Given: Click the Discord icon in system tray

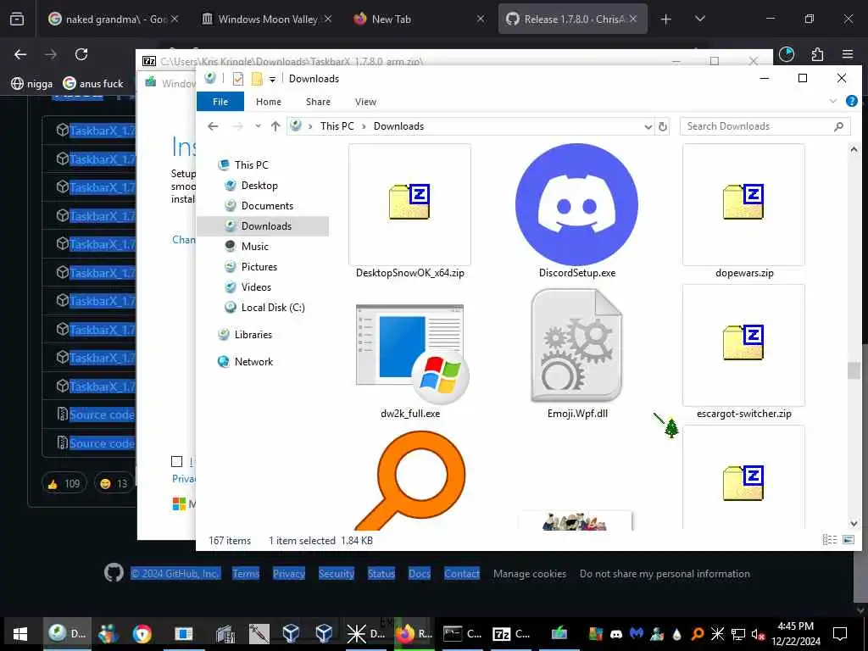Looking at the screenshot, I should [616, 634].
